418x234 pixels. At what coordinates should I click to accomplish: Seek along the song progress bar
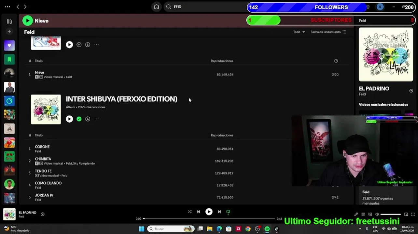(209, 219)
